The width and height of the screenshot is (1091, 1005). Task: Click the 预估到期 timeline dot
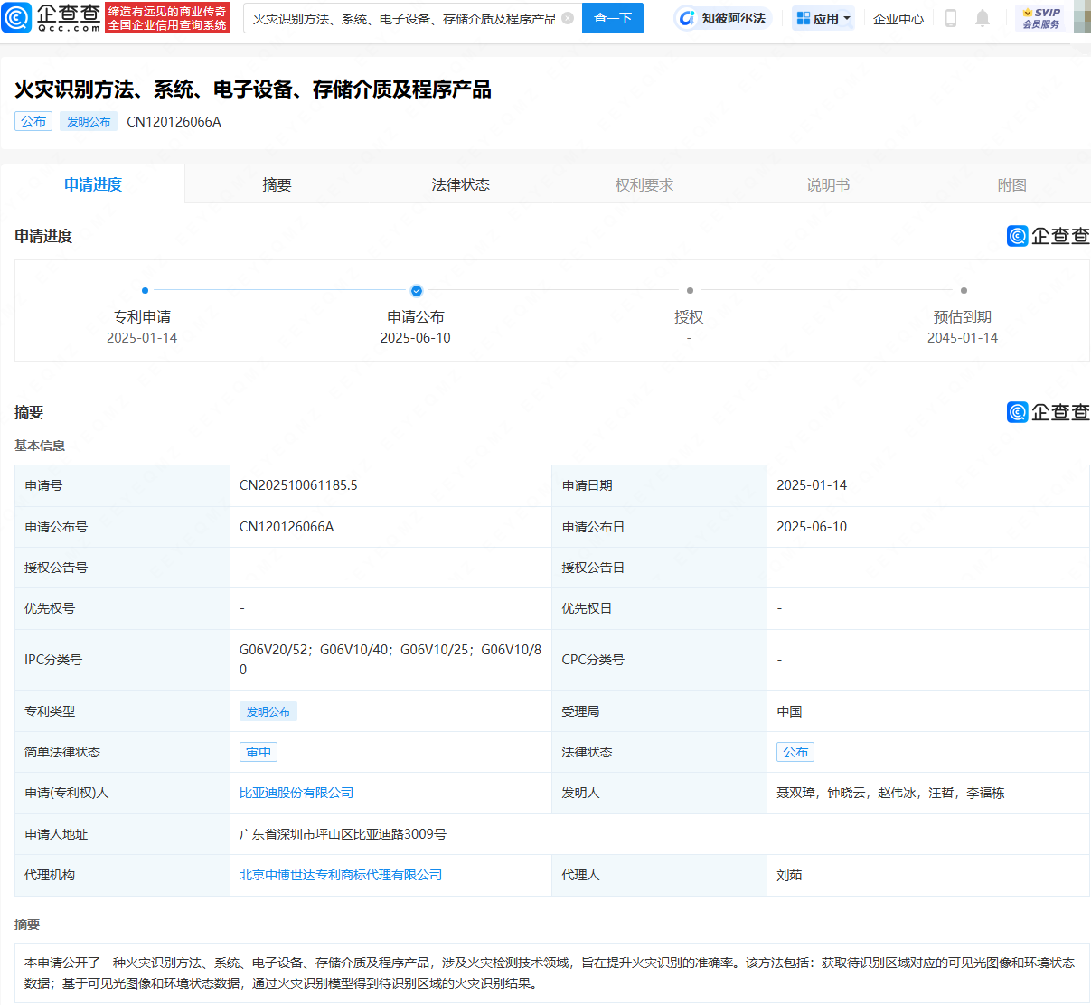pyautogui.click(x=964, y=290)
